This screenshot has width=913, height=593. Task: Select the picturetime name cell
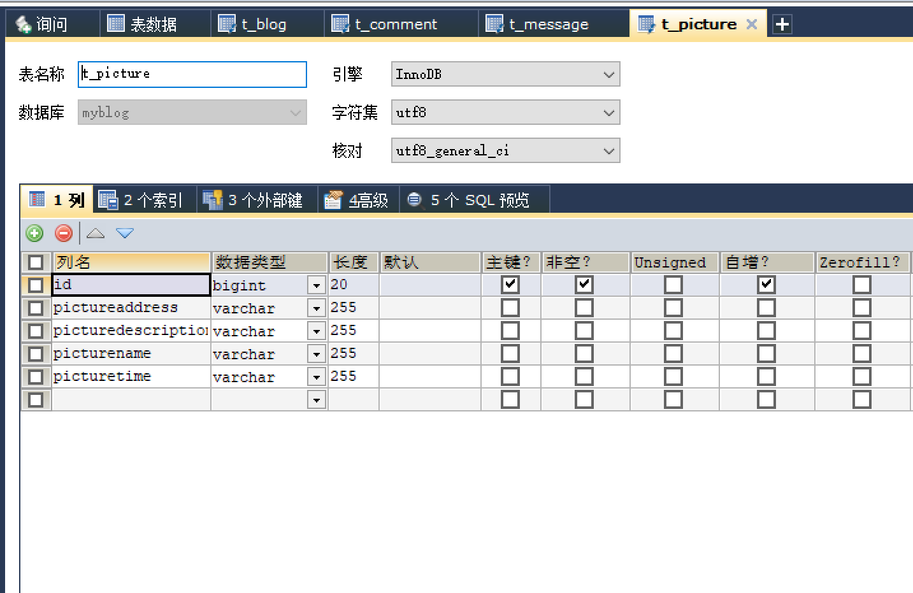click(131, 377)
